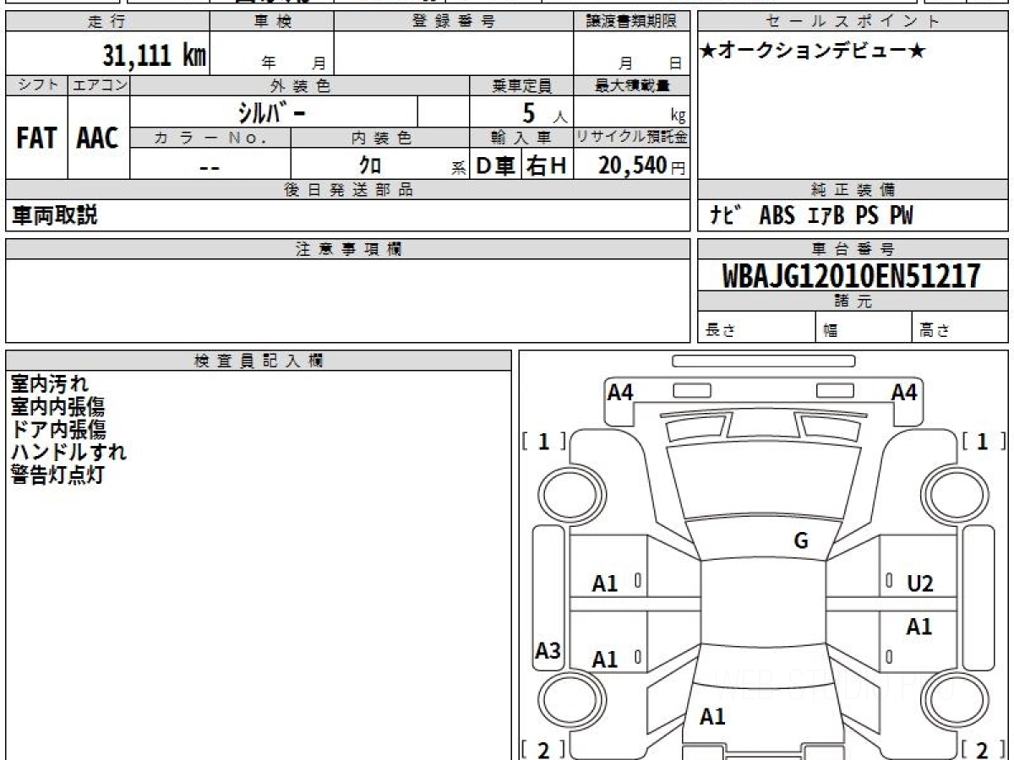Click the 検査員記入欄 header
1014x760 pixels.
[259, 360]
